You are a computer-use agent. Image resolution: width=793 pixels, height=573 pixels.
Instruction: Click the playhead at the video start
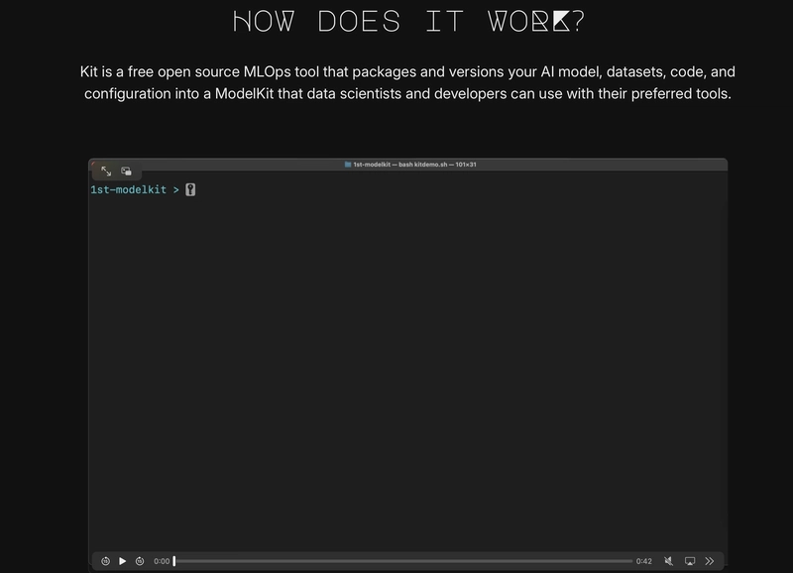[x=174, y=561]
